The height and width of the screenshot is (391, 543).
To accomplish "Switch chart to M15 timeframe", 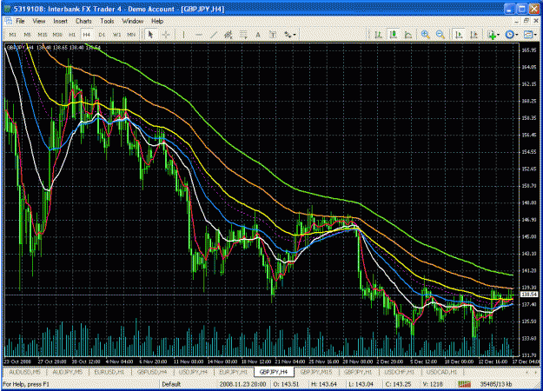I will pos(43,35).
